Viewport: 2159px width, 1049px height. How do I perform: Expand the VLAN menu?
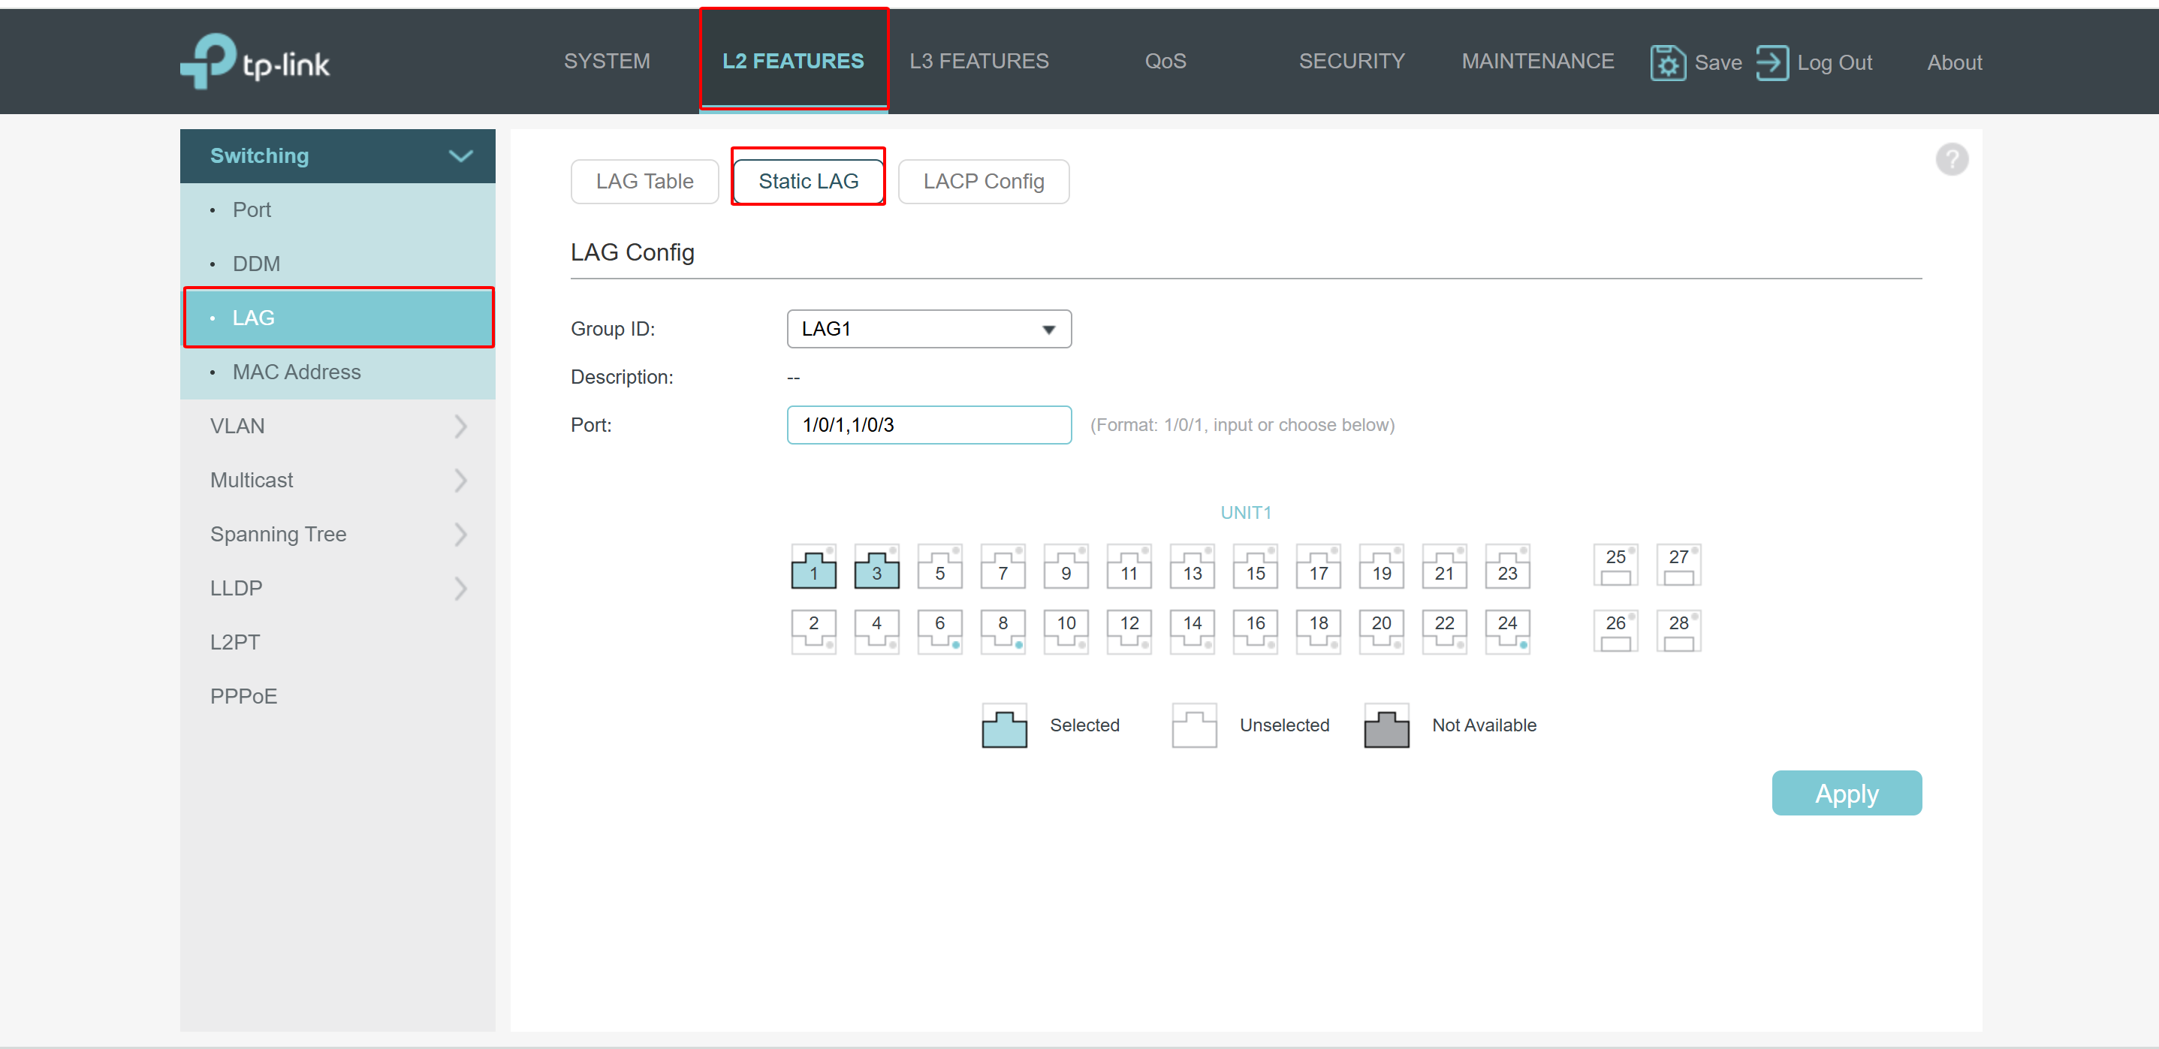pyautogui.click(x=337, y=426)
